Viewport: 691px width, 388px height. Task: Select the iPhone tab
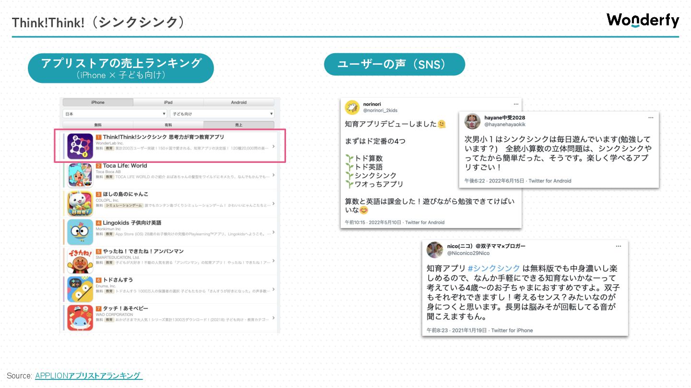98,102
